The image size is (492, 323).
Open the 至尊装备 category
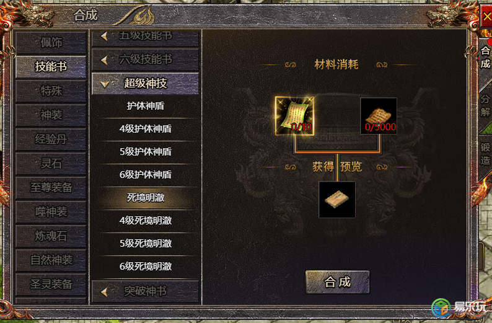51,188
